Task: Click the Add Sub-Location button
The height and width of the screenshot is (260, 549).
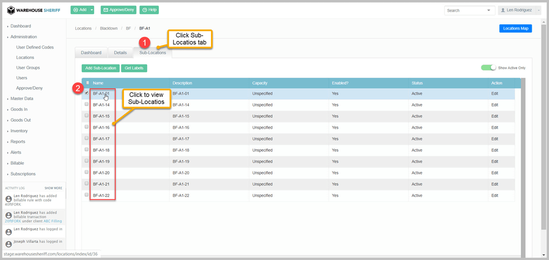Action: tap(101, 68)
